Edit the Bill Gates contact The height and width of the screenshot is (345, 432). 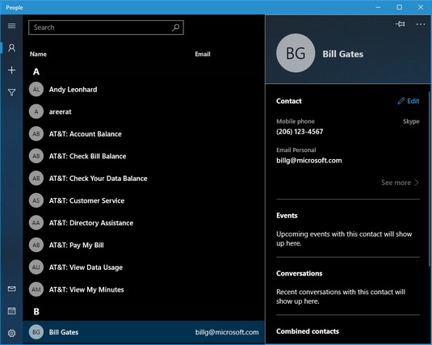(409, 101)
